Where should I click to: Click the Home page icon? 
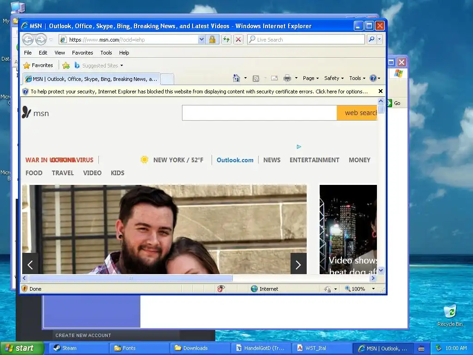tap(236, 78)
